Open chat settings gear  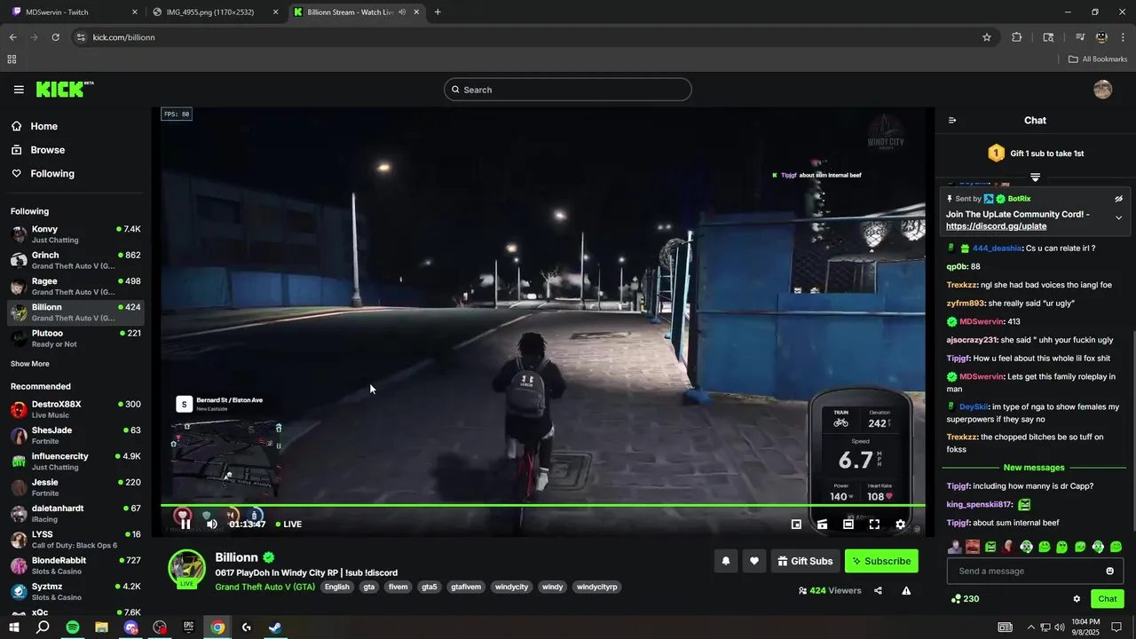(x=1077, y=599)
